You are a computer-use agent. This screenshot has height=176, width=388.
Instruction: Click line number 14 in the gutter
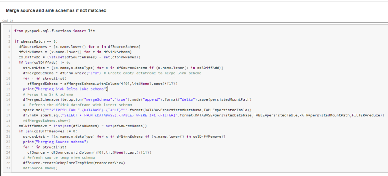pyautogui.click(x=9, y=99)
